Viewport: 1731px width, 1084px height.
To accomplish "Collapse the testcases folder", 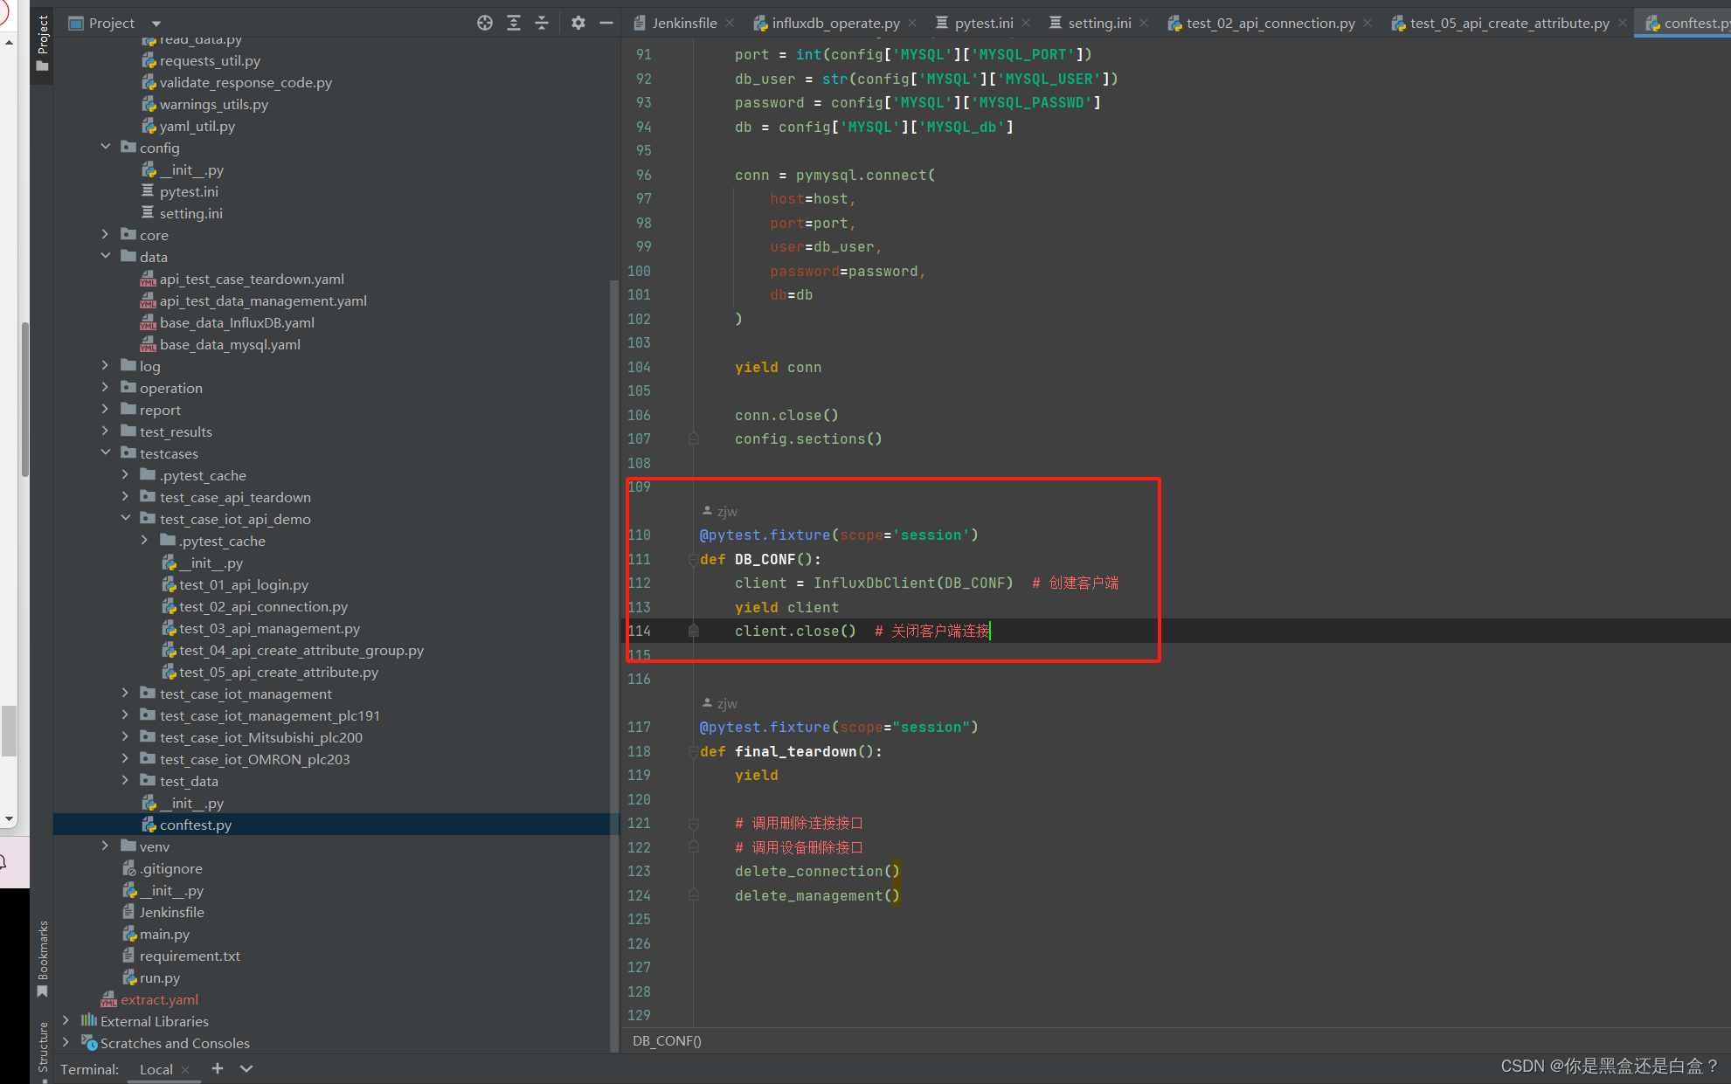I will [105, 452].
